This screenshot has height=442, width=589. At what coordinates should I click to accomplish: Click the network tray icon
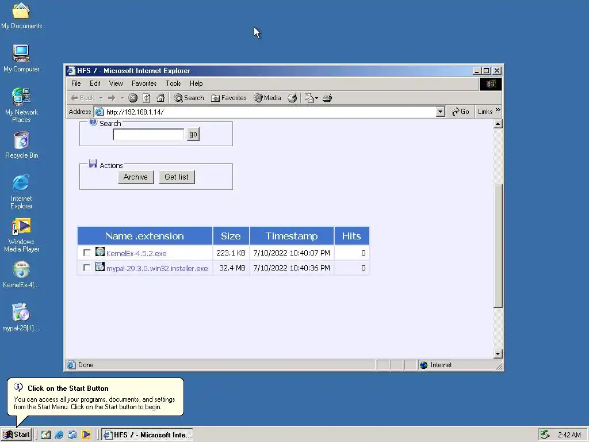[545, 435]
